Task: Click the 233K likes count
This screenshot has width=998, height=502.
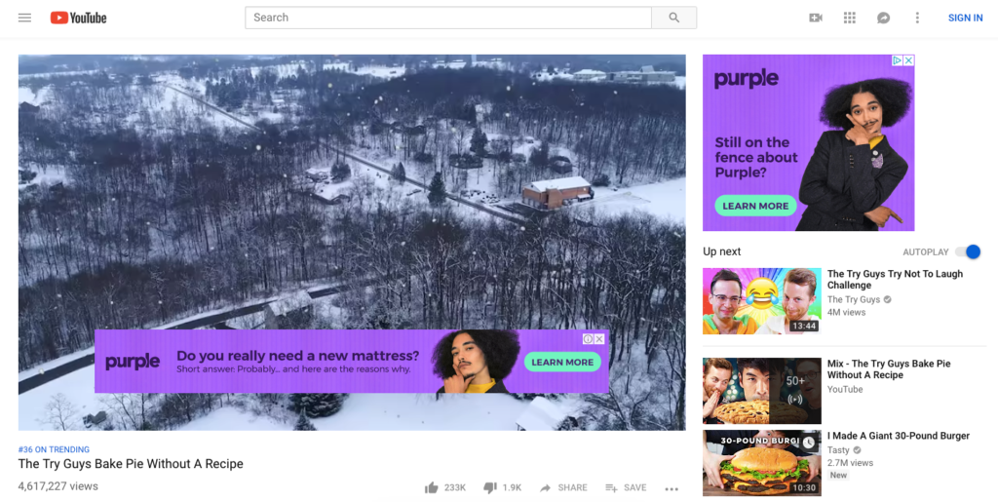Action: (x=455, y=488)
